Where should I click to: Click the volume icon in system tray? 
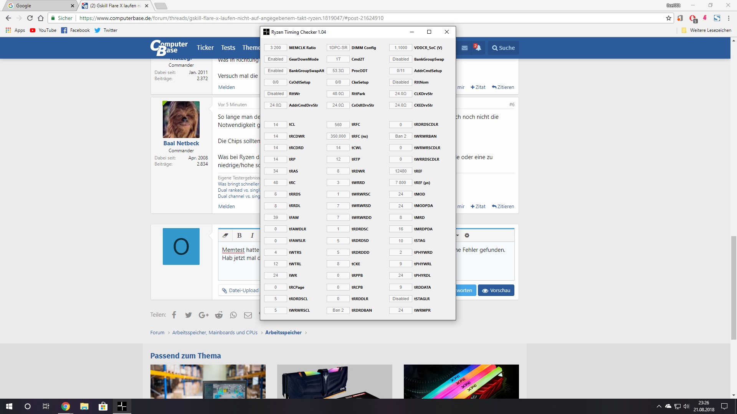coord(686,406)
